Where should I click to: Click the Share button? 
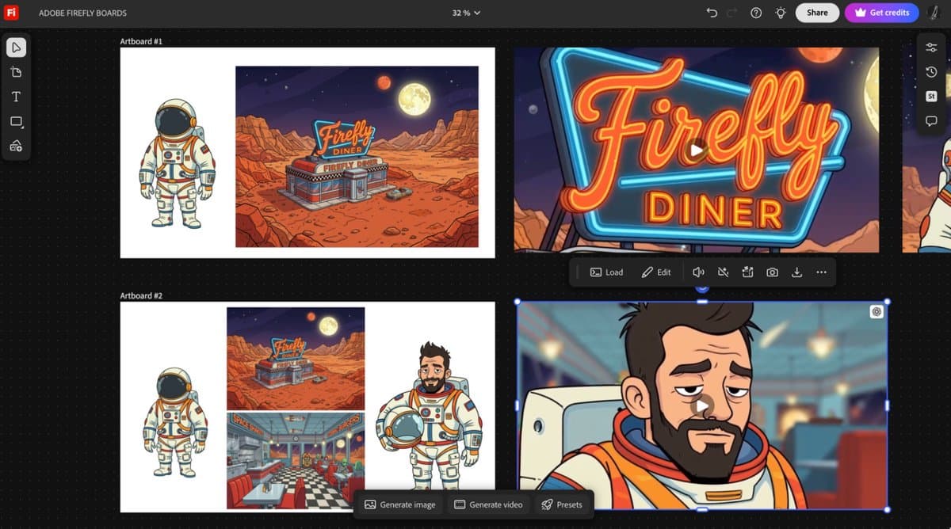pos(817,13)
